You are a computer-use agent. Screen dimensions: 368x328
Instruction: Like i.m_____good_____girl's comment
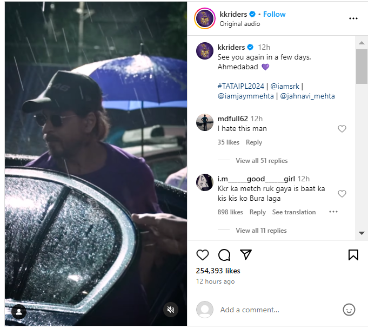pyautogui.click(x=342, y=194)
